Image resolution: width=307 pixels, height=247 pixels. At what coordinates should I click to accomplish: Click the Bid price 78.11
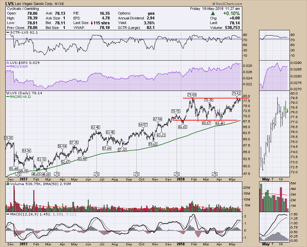(x=60, y=23)
